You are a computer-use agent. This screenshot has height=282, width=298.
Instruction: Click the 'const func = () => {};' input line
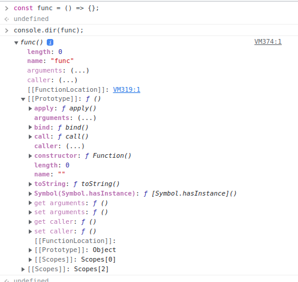(56, 8)
